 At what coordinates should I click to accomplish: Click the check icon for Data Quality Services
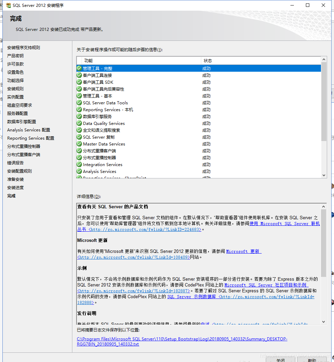click(x=79, y=123)
